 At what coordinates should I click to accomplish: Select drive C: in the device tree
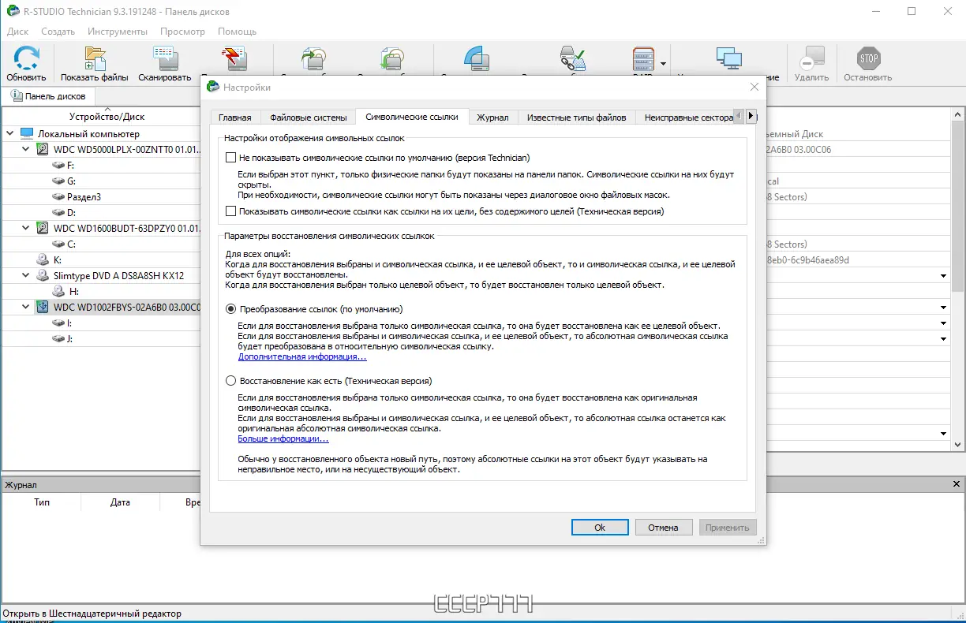[x=68, y=243]
